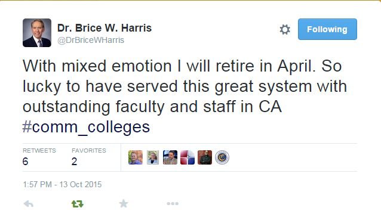
Task: Click the reply arrow icon
Action: click(29, 204)
